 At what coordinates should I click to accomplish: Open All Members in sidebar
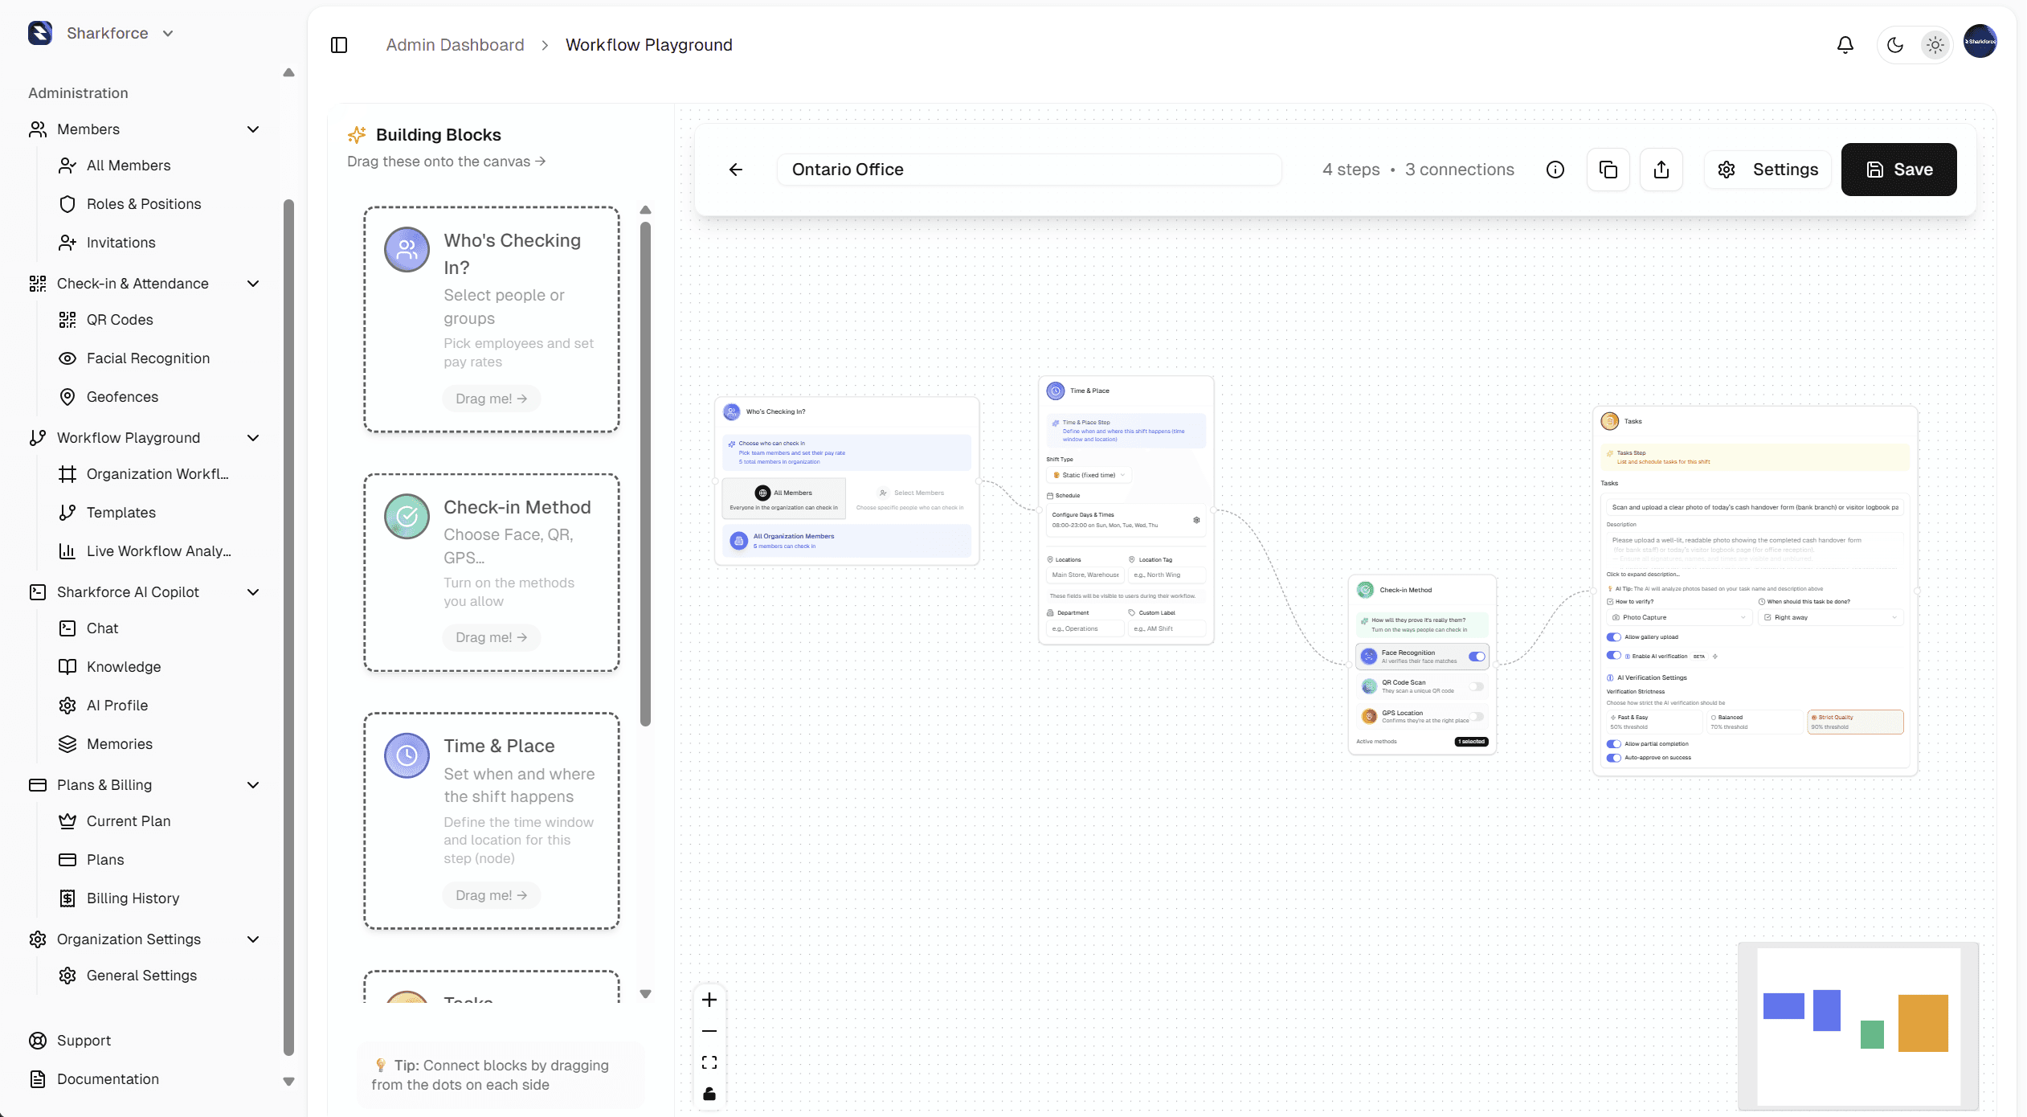129,166
